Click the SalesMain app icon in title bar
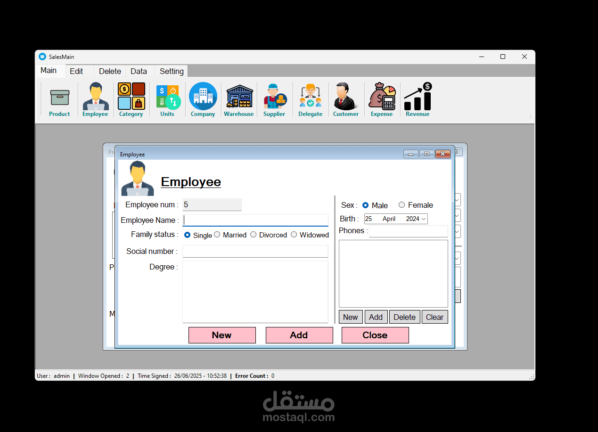 [42, 57]
